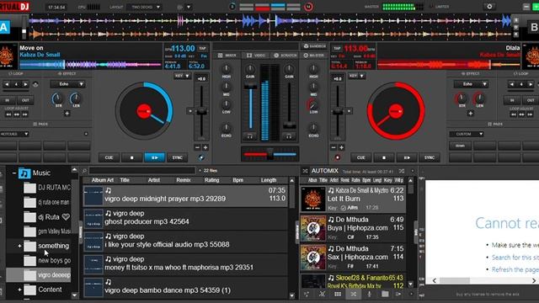
Task: Click the microphone icon in bottom toolbar
Action: click(x=369, y=294)
